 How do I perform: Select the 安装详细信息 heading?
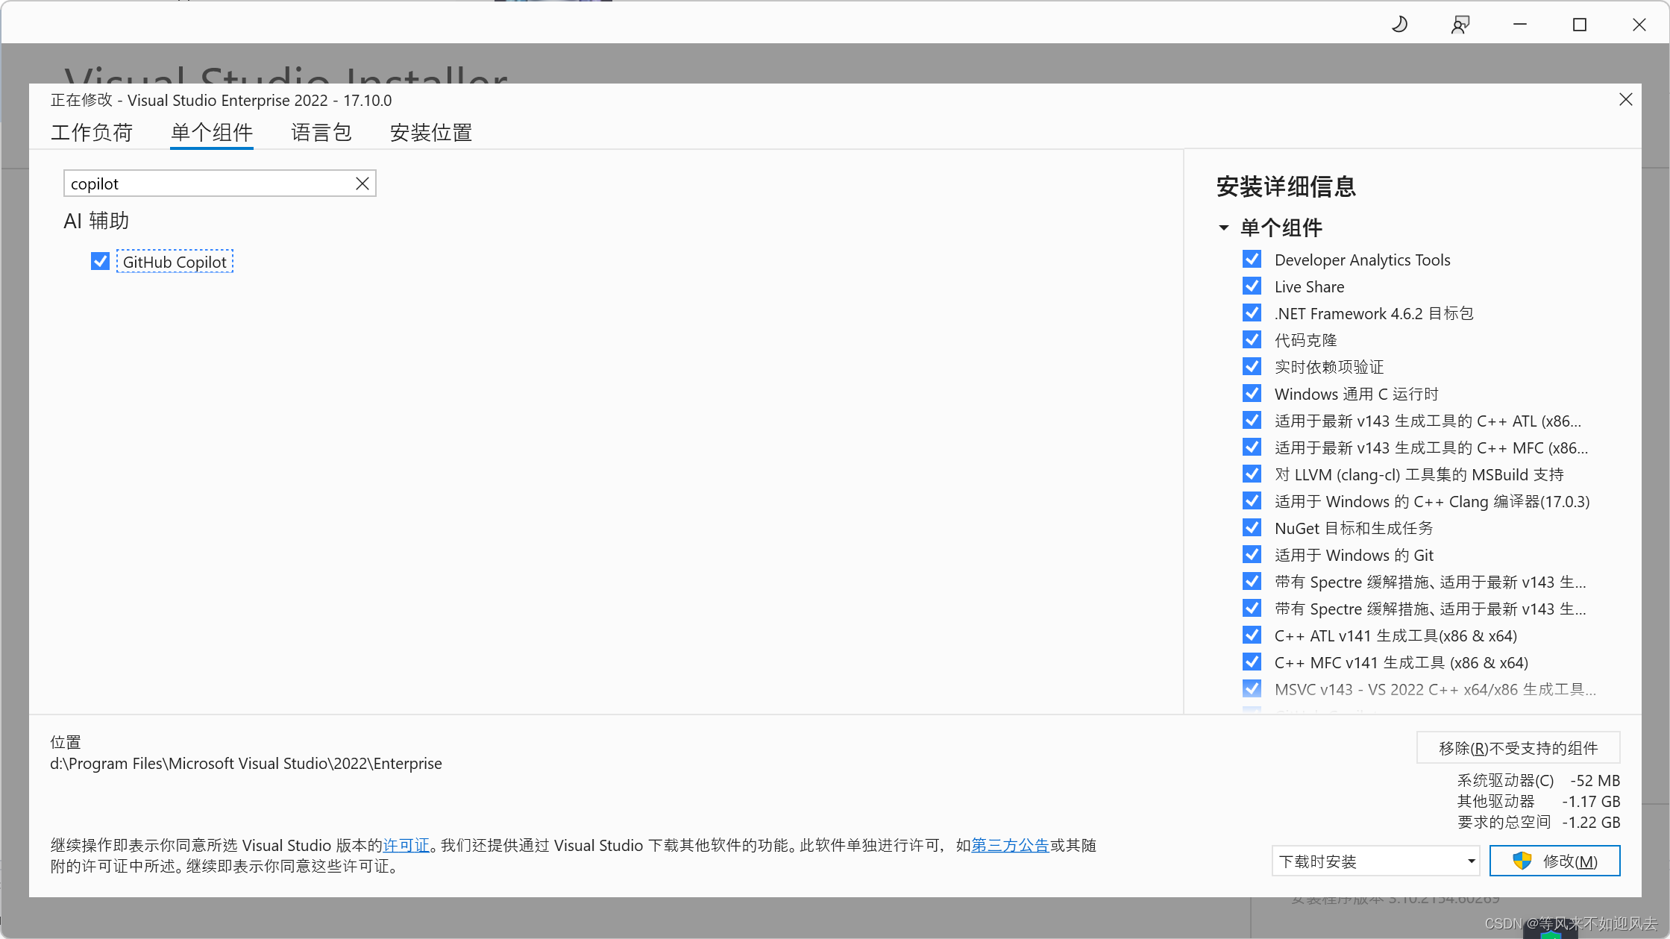pyautogui.click(x=1286, y=186)
